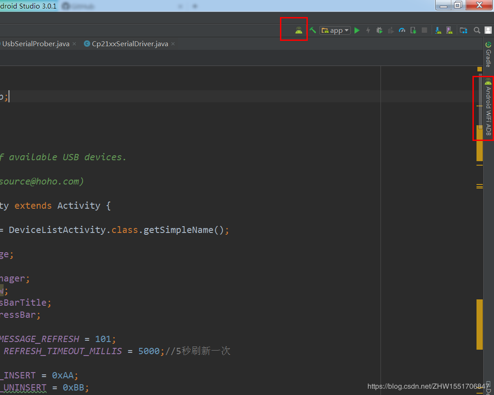Click the user profile icon in toolbar
This screenshot has height=395, width=494.
tap(488, 30)
